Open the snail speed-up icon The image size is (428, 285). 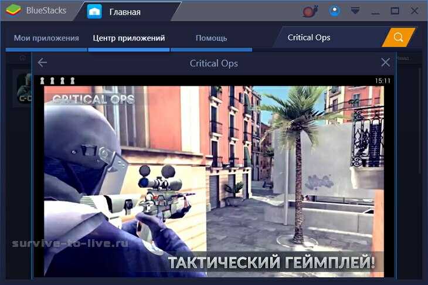coord(310,11)
